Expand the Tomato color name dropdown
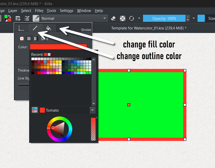The image size is (215, 168). [92, 110]
